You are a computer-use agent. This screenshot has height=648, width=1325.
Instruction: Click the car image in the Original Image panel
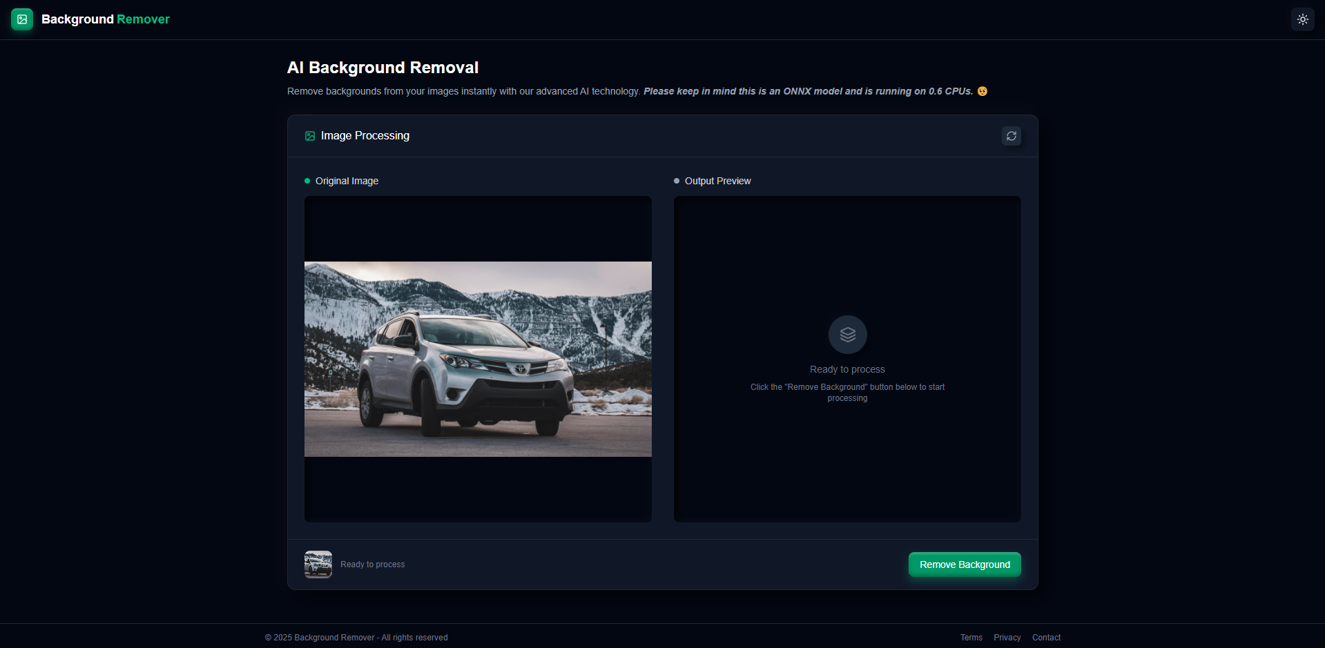pyautogui.click(x=477, y=358)
